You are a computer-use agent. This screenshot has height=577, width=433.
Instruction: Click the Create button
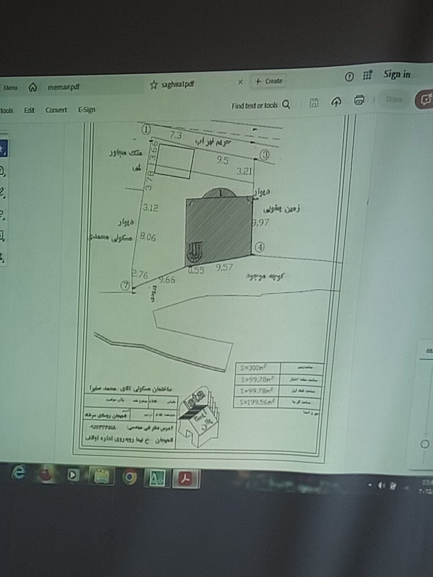tap(268, 81)
